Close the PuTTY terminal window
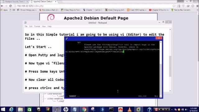 pyautogui.click(x=159, y=38)
